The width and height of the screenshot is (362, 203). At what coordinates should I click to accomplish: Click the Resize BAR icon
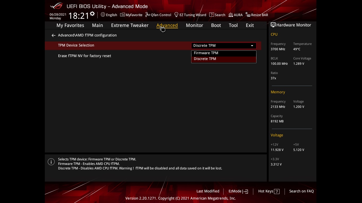(x=248, y=15)
